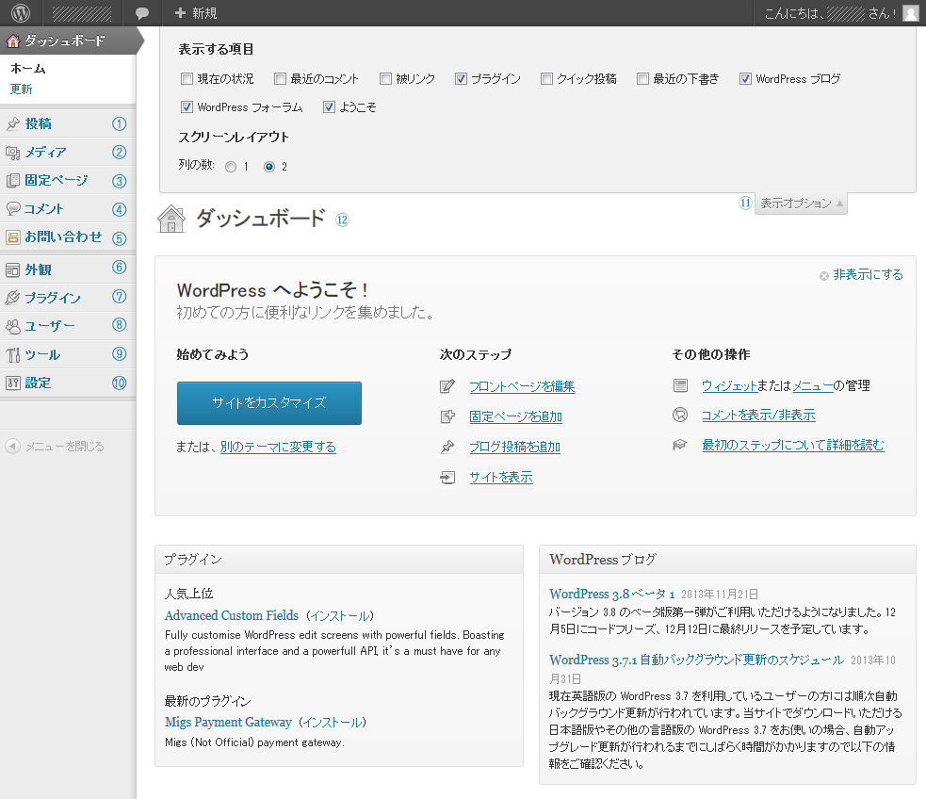This screenshot has height=799, width=926.
Task: Click the 非表示にする link
Action: coord(868,274)
